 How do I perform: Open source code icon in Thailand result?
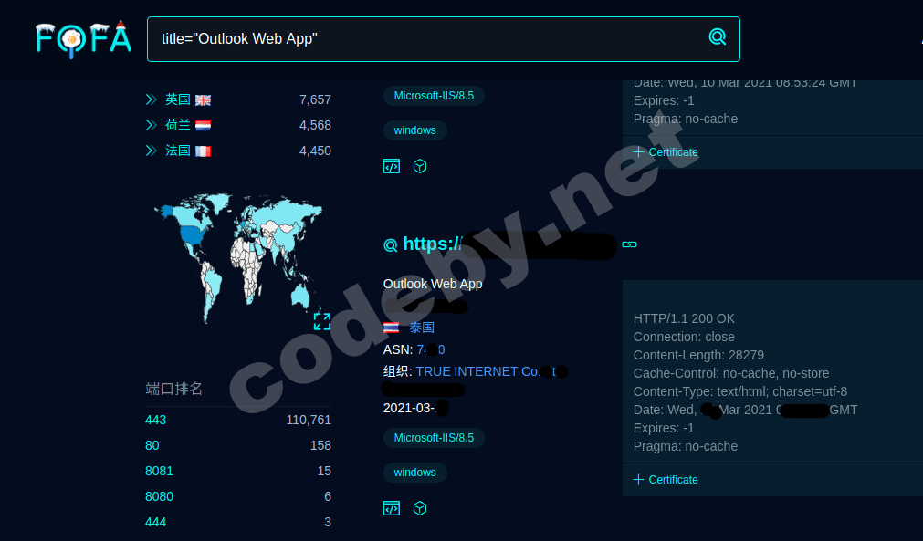[392, 509]
